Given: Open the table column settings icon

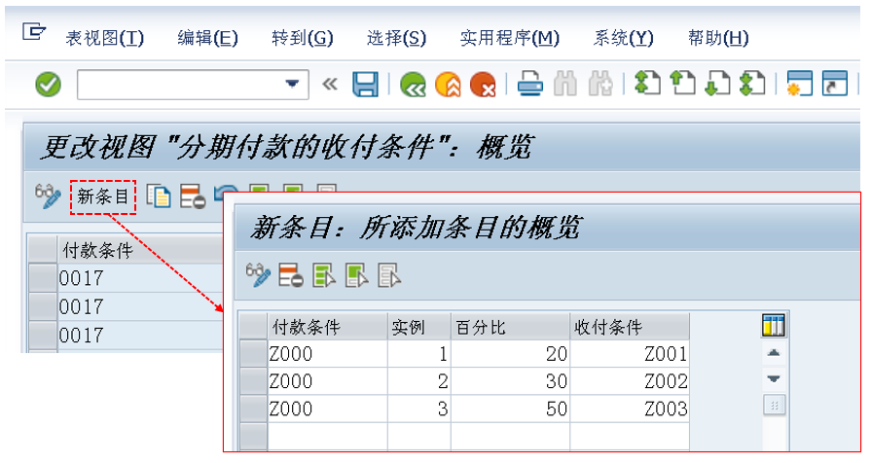Looking at the screenshot, I should (774, 325).
